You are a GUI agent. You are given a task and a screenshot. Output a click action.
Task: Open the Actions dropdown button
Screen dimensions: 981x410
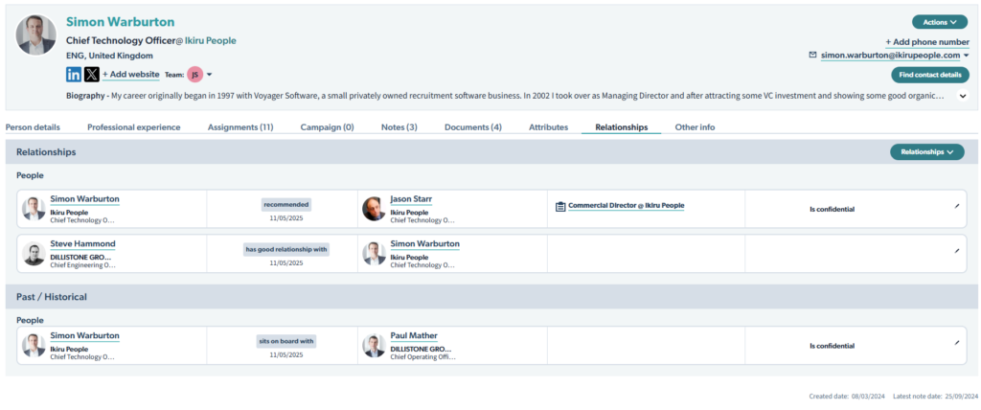[x=940, y=22]
